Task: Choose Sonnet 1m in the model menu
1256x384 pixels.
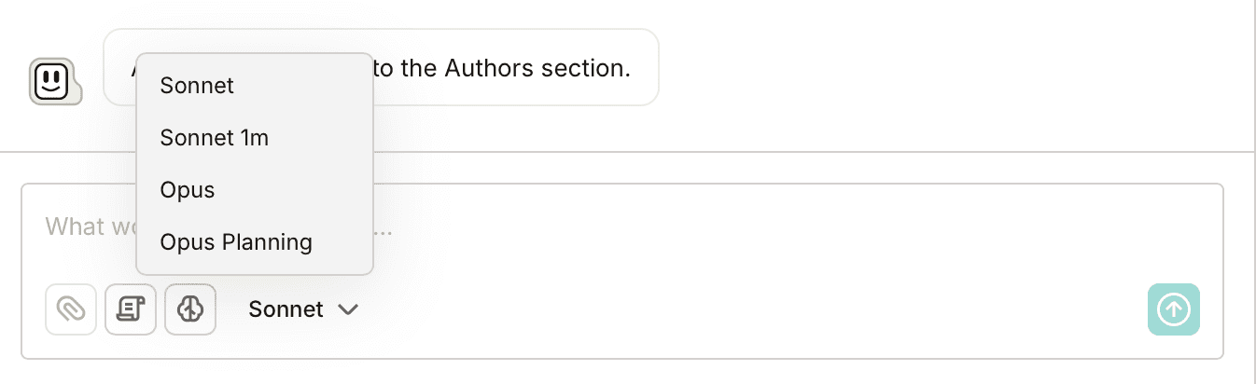Action: [215, 138]
